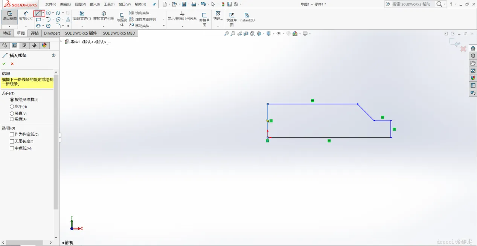The height and width of the screenshot is (246, 477).
Task: Click Move Entities (移动实体)
Action: [x=139, y=26]
